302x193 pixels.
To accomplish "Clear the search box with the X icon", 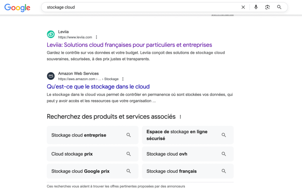I will [x=243, y=7].
